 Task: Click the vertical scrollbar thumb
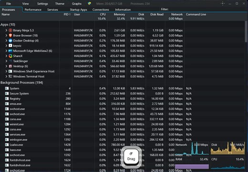click(x=246, y=31)
